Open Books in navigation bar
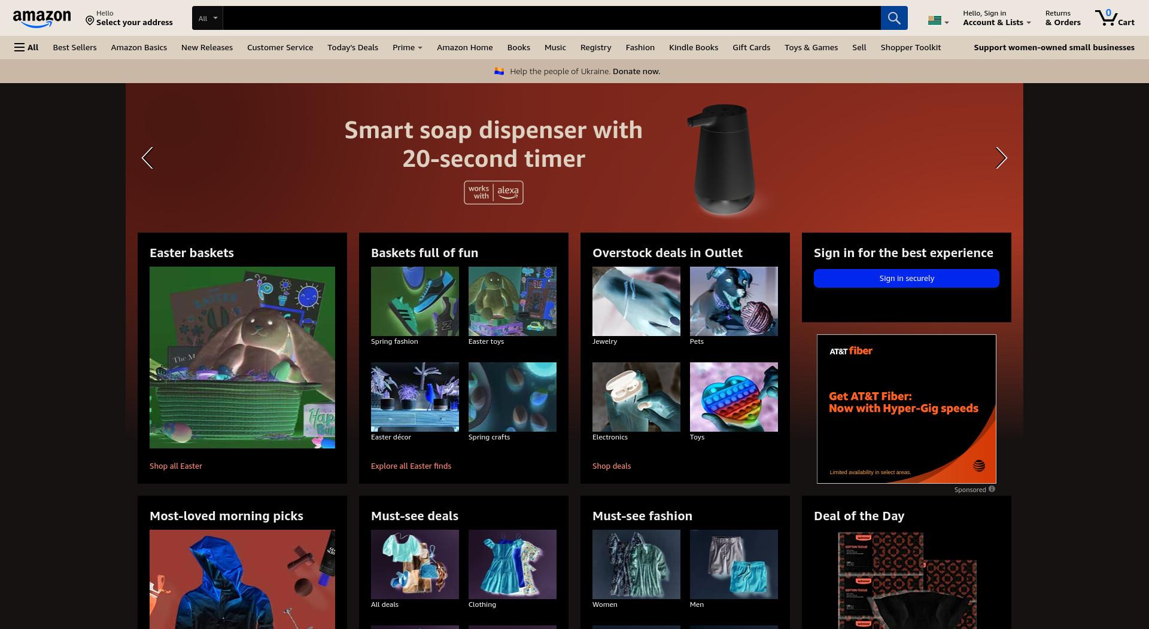The image size is (1149, 629). tap(518, 47)
